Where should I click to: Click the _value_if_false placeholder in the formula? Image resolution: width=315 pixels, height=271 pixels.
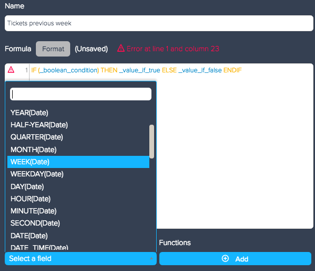point(200,70)
